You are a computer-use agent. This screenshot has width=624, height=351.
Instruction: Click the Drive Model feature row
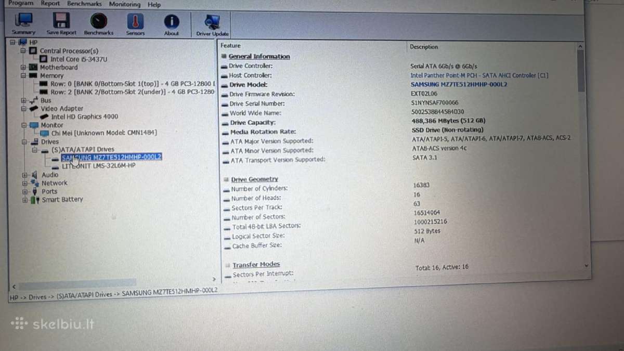248,85
